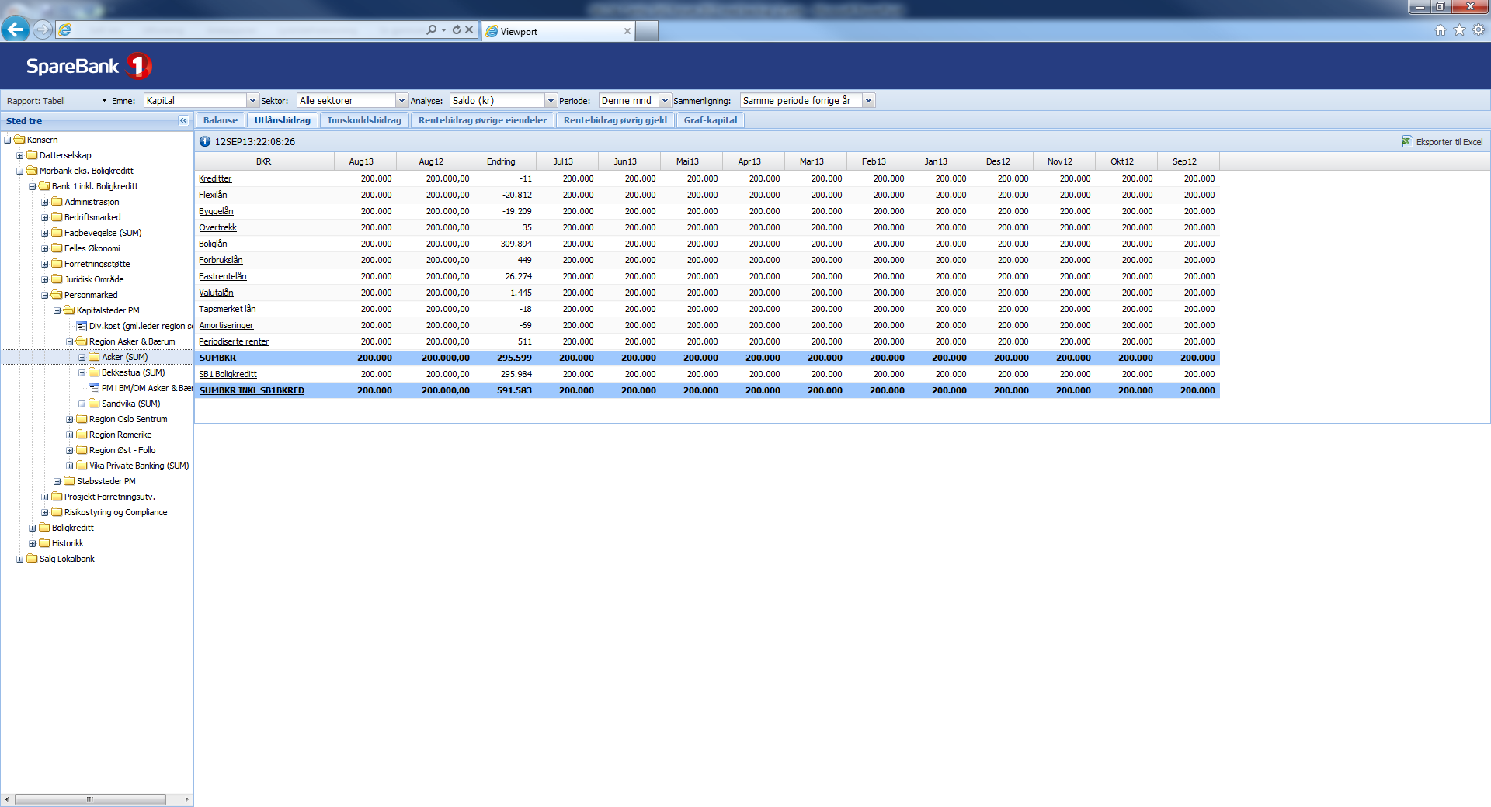1491x807 pixels.
Task: Open the SUMBKR INKL SB1BKRED link
Action: [x=252, y=390]
